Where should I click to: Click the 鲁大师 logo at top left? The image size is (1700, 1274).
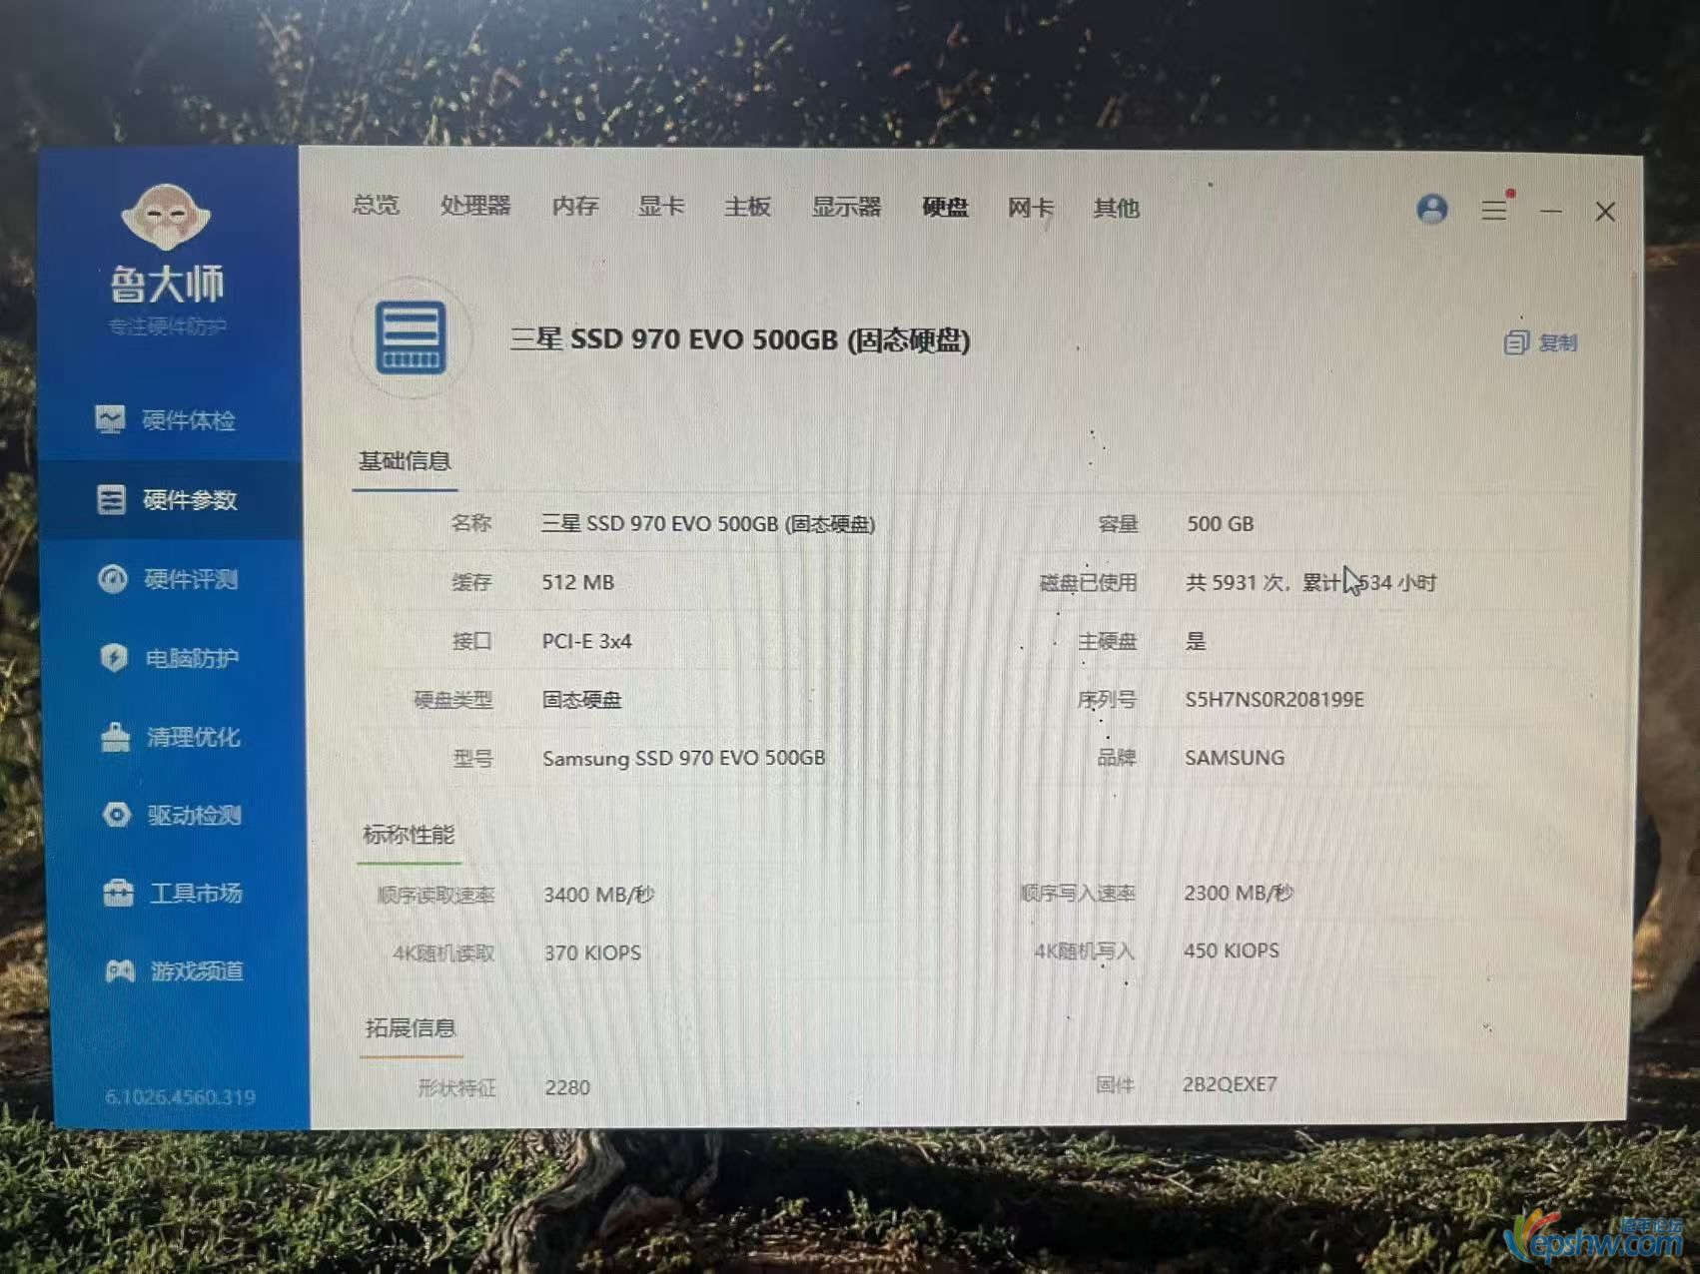point(167,250)
